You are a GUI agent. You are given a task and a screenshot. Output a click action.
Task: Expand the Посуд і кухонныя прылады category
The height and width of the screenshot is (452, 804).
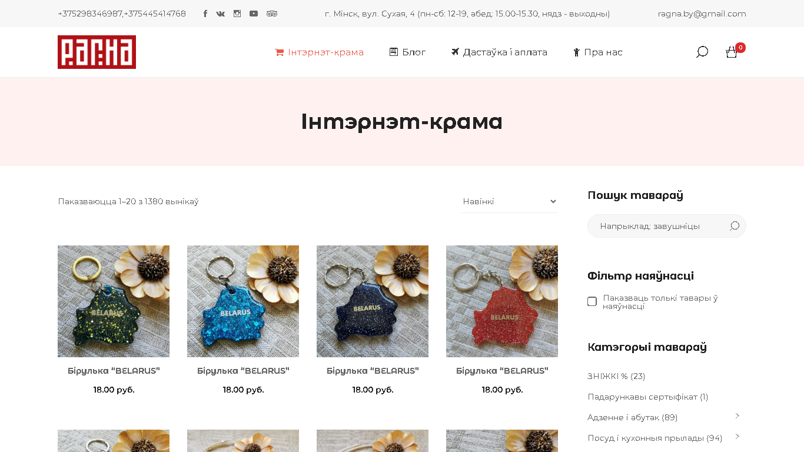(x=737, y=437)
